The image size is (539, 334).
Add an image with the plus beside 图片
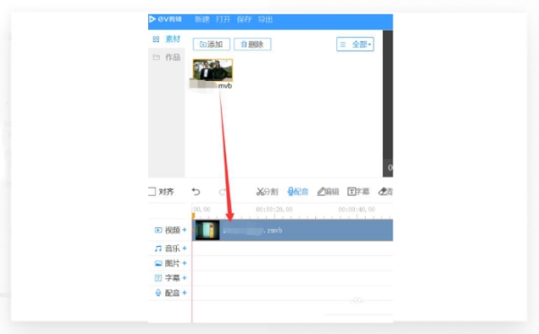184,263
